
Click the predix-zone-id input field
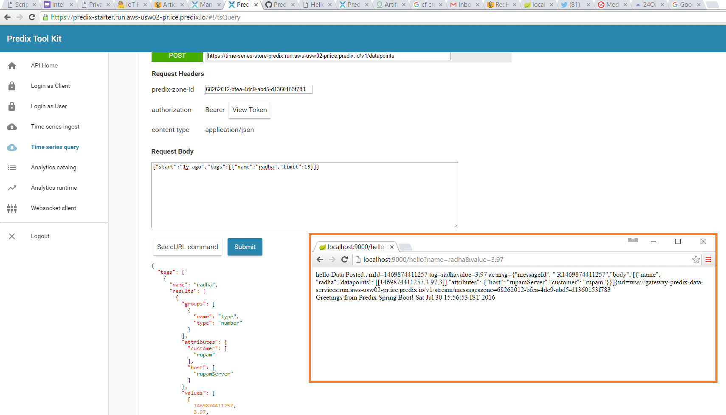(x=259, y=90)
